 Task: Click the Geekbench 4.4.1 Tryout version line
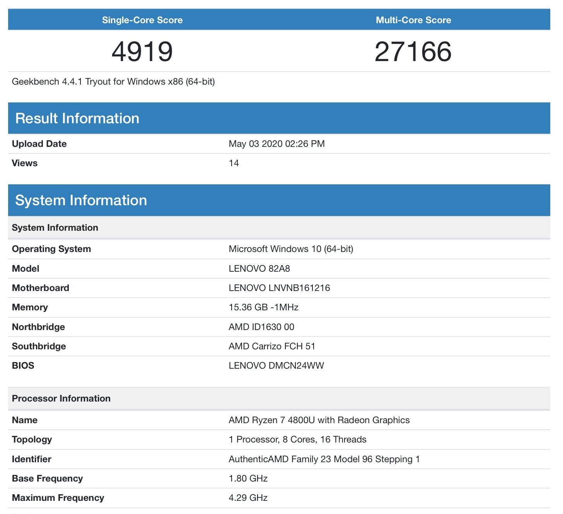click(113, 82)
